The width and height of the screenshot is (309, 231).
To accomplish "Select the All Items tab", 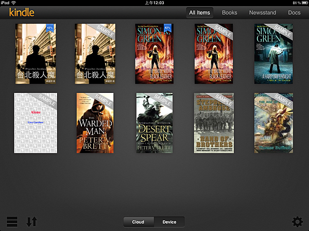I will pos(200,12).
